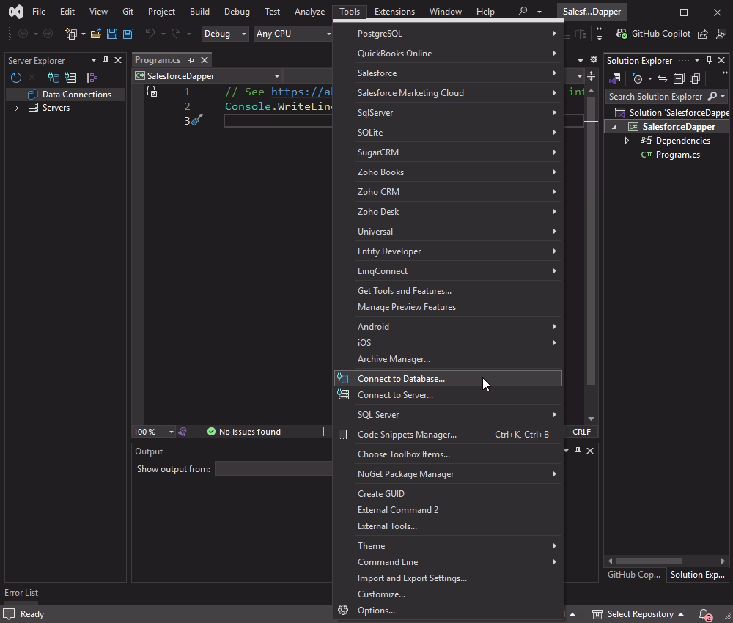Screen dimensions: 733x623
Task: Click Select Repository in status bar
Action: (x=639, y=614)
